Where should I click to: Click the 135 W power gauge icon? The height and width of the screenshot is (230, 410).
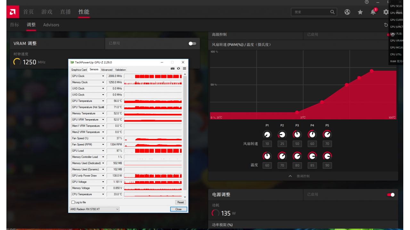pos(216,213)
